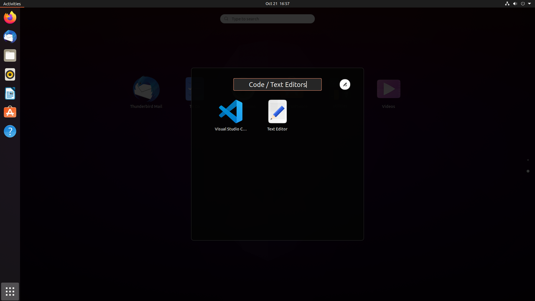Toggle the Show Applications grid button
Screen dimensions: 535x301
(x=10, y=291)
